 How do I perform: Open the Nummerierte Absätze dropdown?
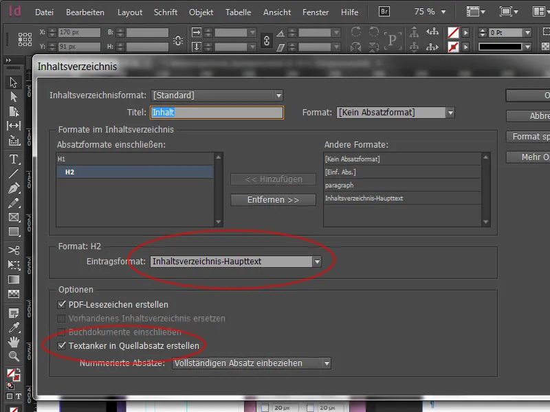coord(252,363)
